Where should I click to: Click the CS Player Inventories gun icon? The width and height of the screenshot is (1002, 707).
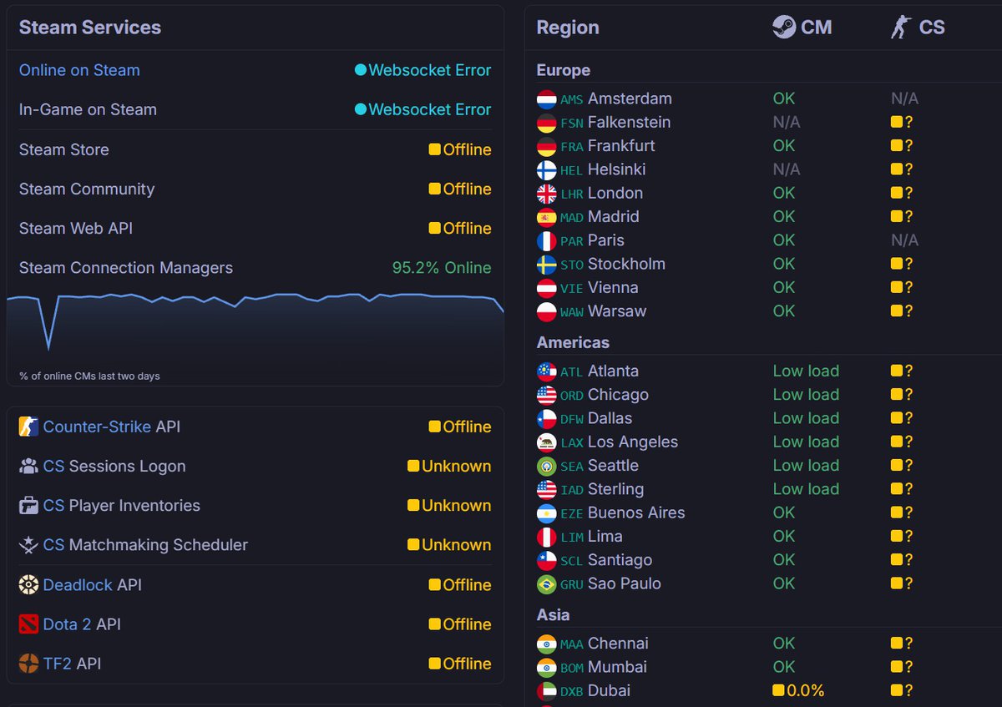(29, 505)
